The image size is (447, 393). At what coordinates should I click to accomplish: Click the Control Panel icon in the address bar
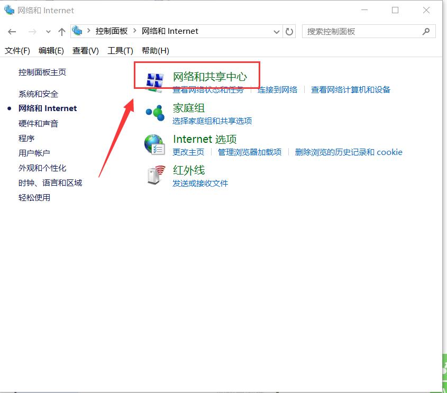click(x=77, y=31)
